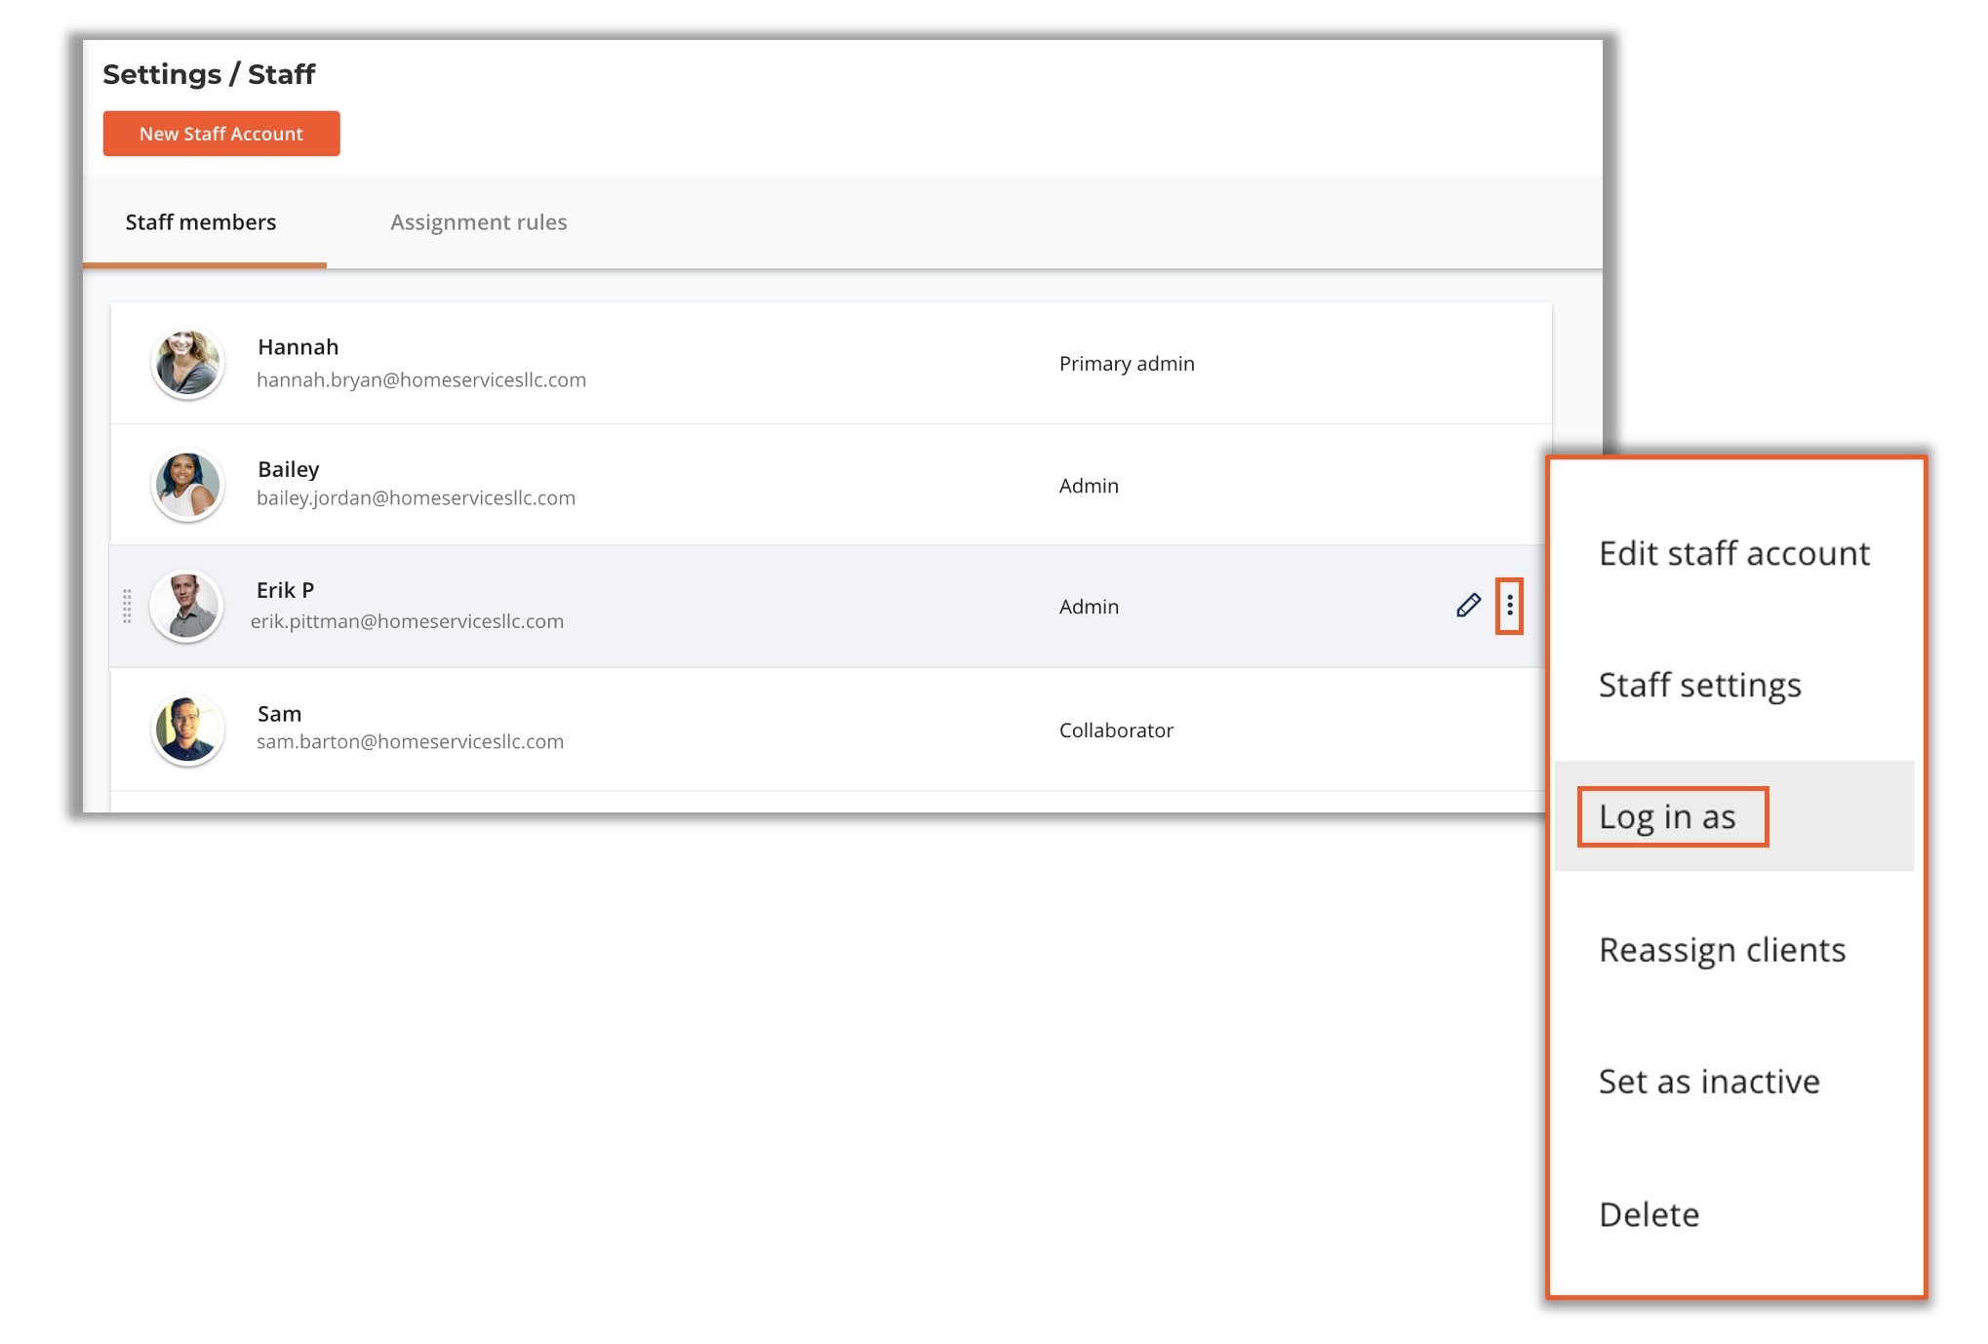This screenshot has height=1344, width=1988.
Task: Grab the drag handle beside Erik P
Action: point(127,606)
